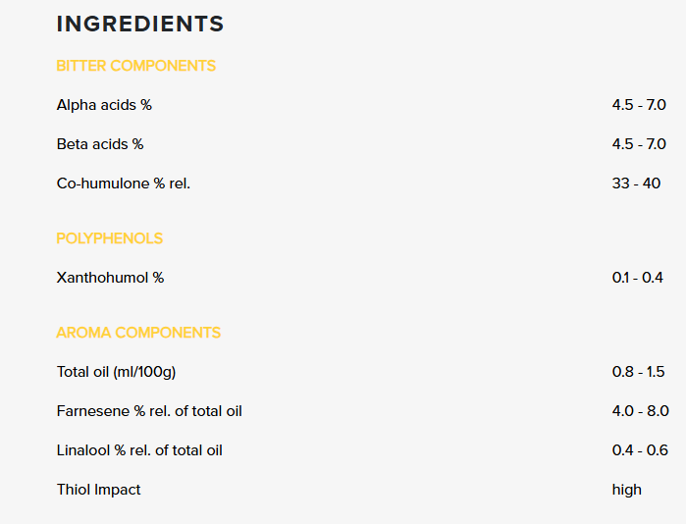The height and width of the screenshot is (524, 686).
Task: Select the BITTER COMPONENTS section title
Action: coord(136,66)
